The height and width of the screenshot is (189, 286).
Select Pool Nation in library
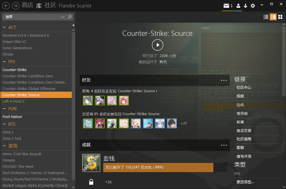pyautogui.click(x=36, y=117)
